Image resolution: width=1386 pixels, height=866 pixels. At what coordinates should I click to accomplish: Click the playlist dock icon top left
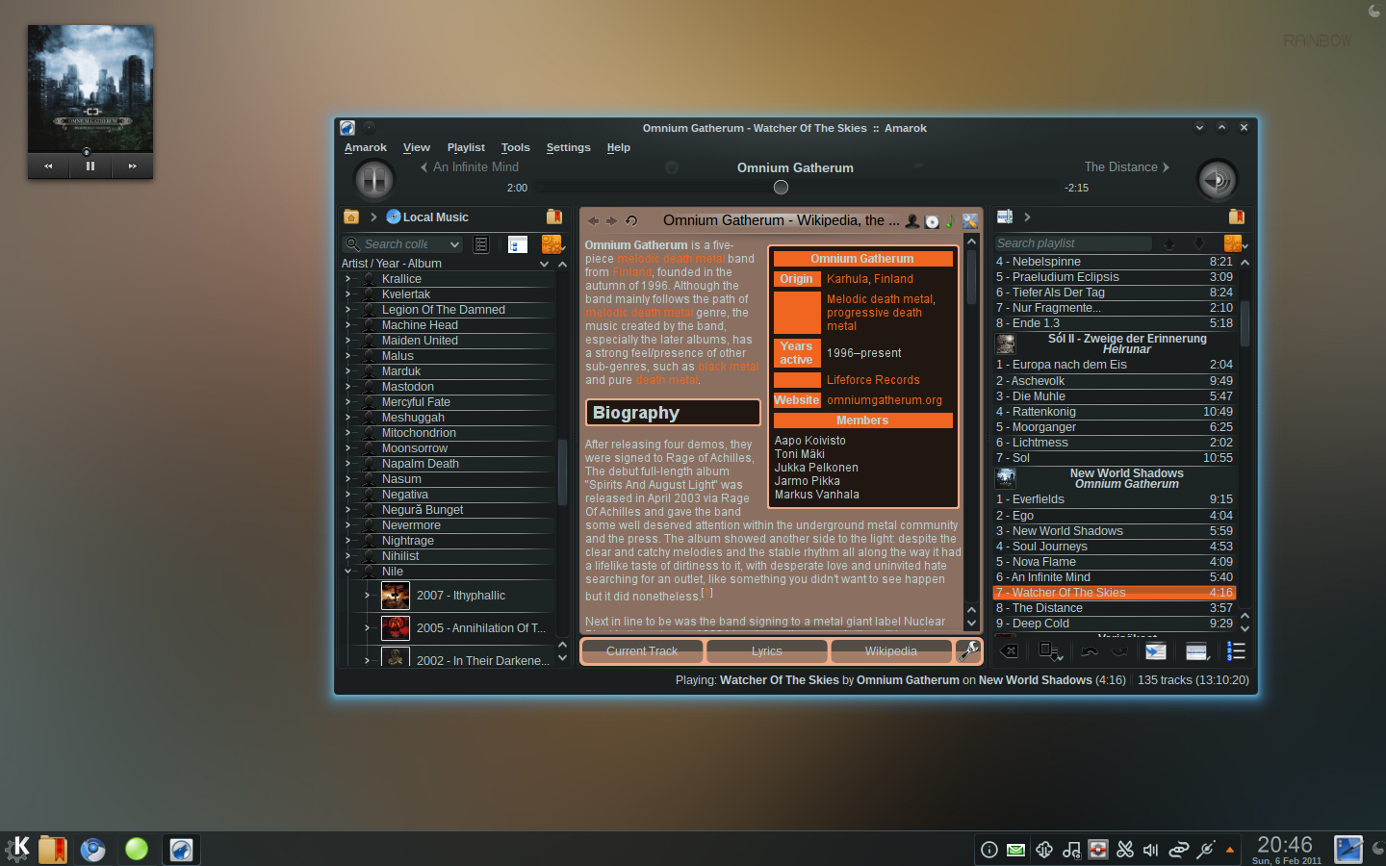[x=1005, y=216]
